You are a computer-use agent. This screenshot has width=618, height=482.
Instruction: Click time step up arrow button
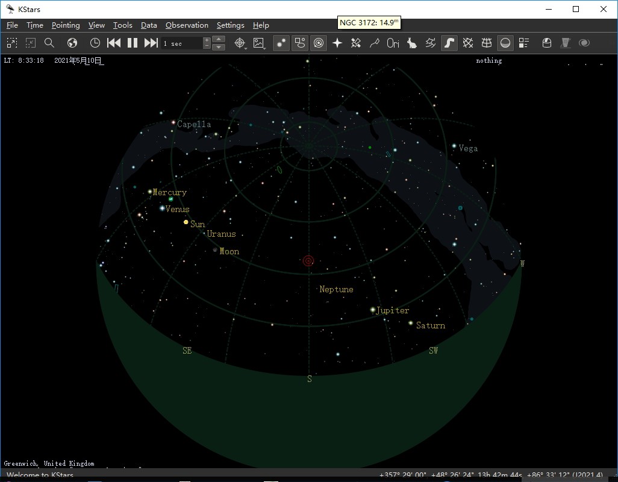[220, 40]
